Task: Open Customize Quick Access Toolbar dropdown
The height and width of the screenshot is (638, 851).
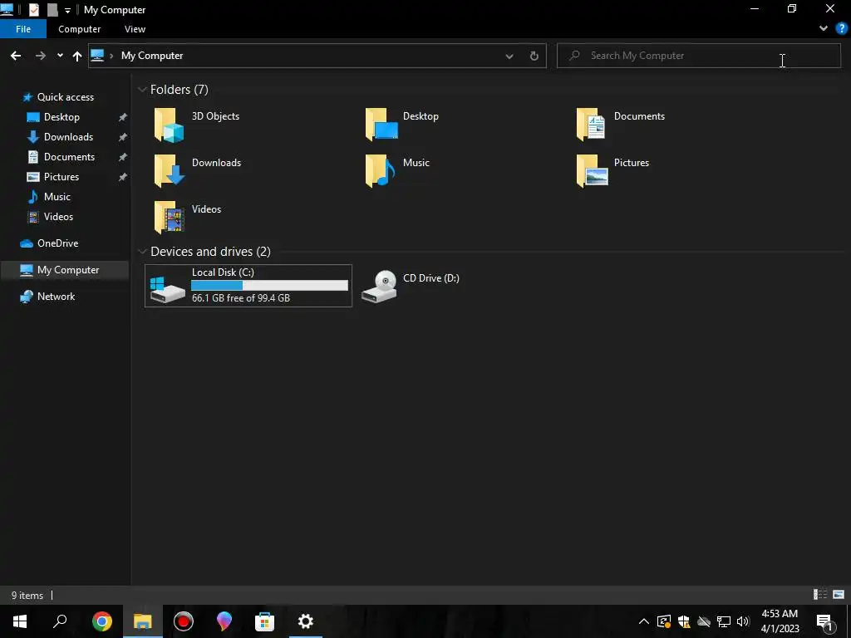Action: [67, 10]
